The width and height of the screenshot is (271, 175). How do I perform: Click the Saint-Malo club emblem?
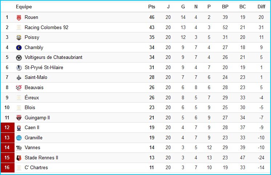point(19,77)
